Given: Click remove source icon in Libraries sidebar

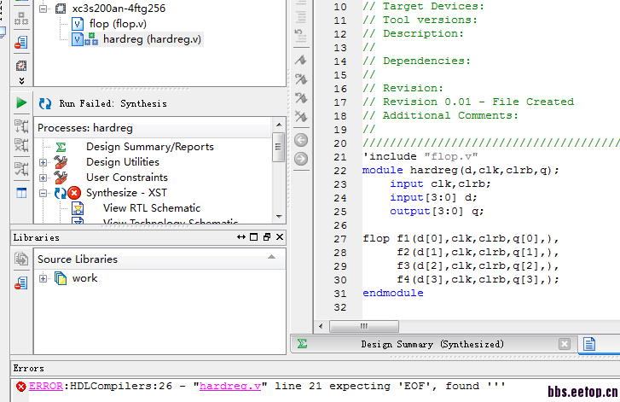Looking at the screenshot, I should [21, 283].
